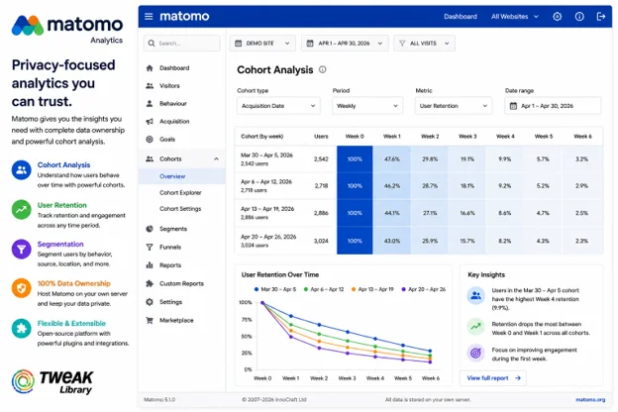The height and width of the screenshot is (412, 618).
Task: Open the Period Weekly dropdown
Action: pos(367,106)
